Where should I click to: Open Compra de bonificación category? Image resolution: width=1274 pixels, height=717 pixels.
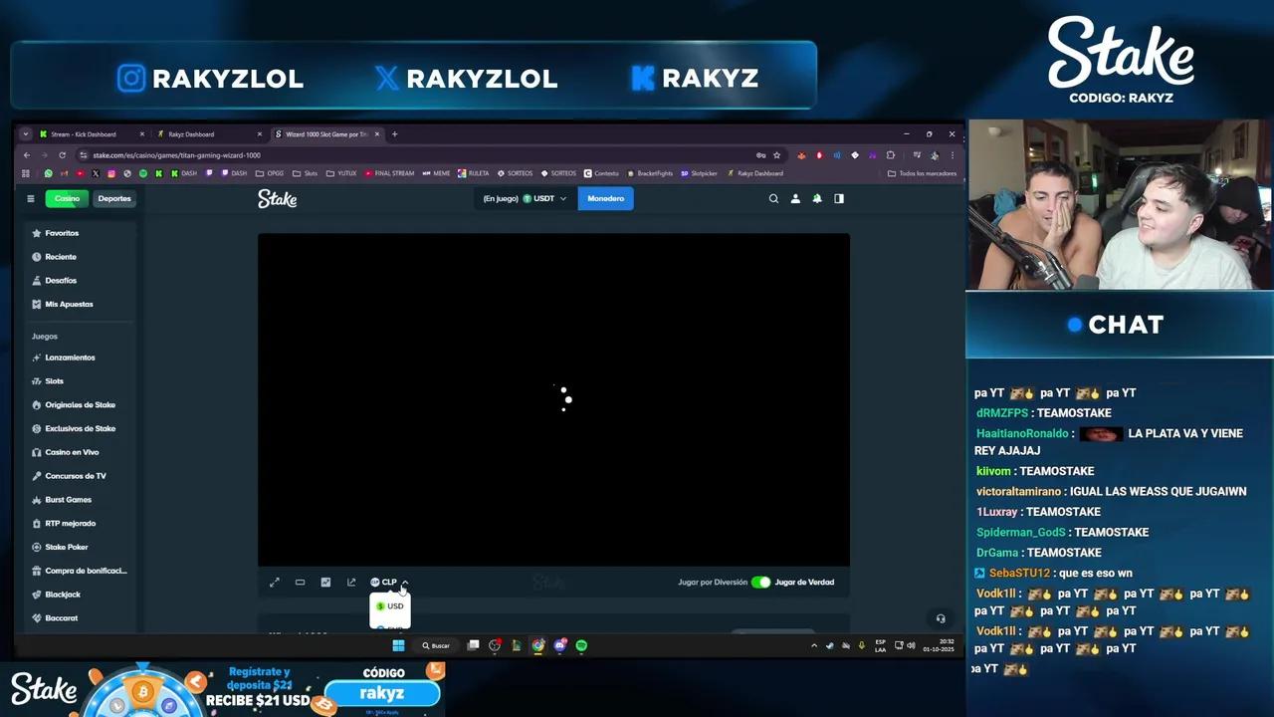pyautogui.click(x=80, y=571)
